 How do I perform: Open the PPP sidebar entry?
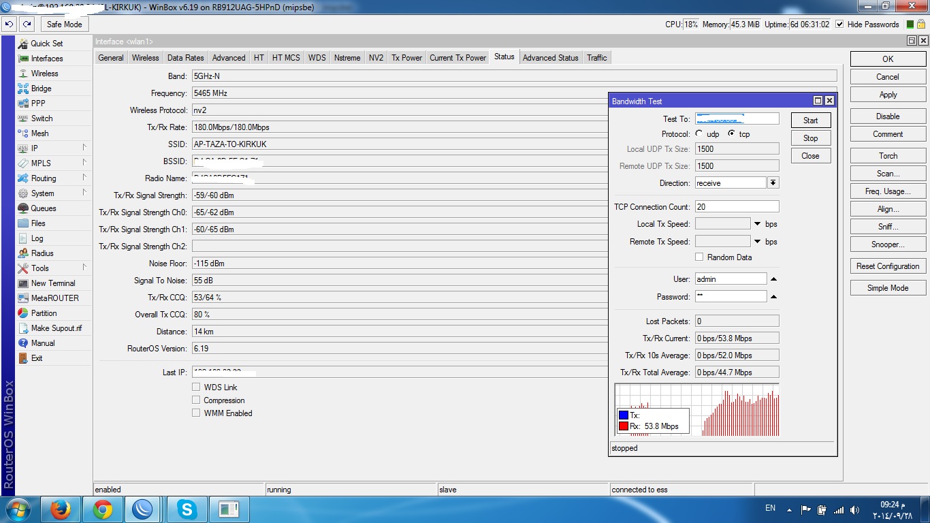(38, 103)
